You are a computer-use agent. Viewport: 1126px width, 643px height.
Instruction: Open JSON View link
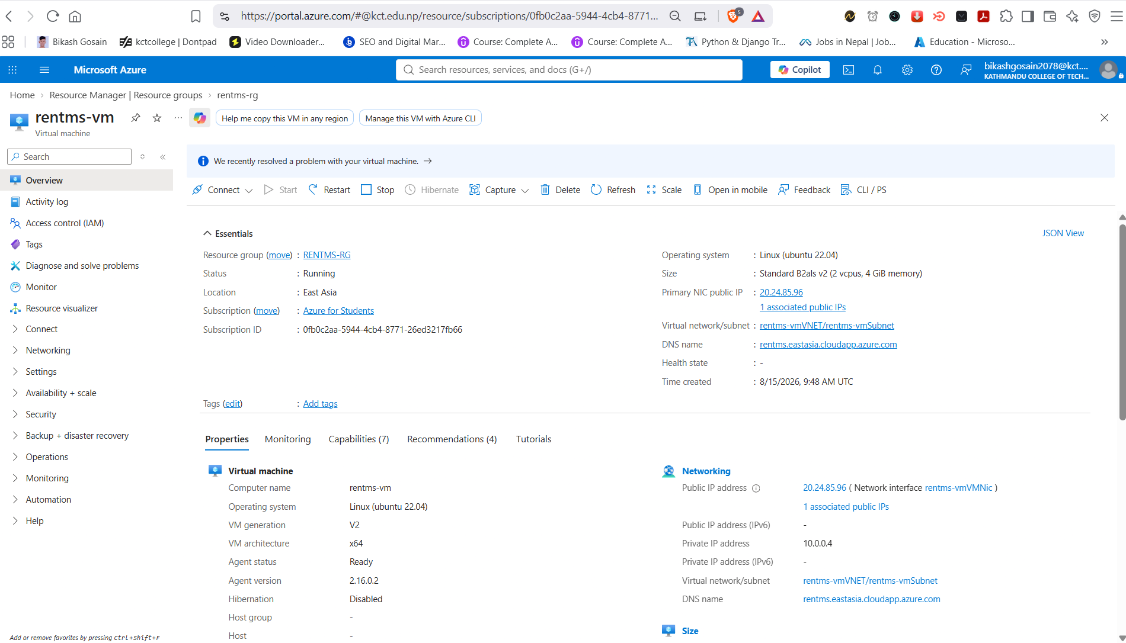(1063, 233)
